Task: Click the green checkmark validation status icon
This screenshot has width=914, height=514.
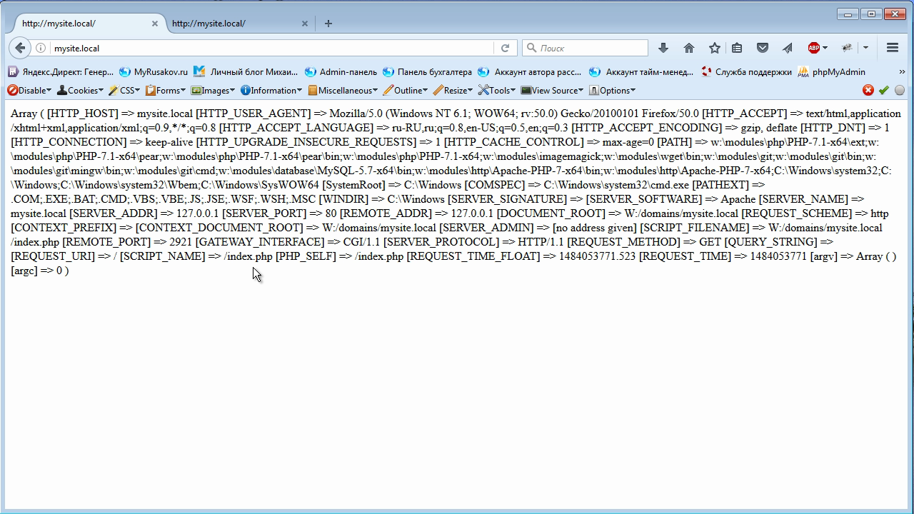Action: 883,90
